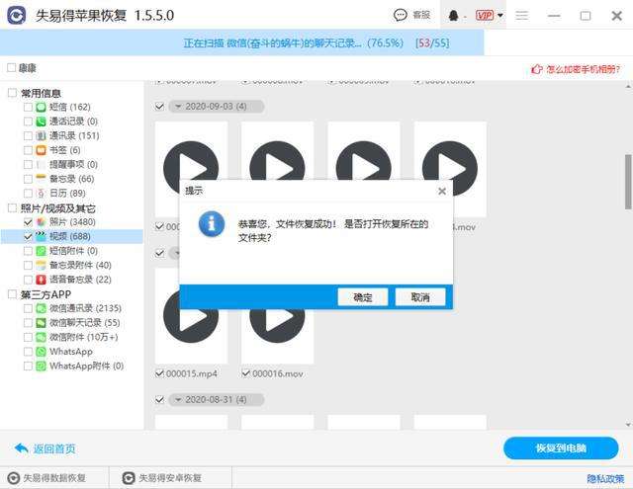
Task: Click 返回首页 link
Action: (45, 448)
